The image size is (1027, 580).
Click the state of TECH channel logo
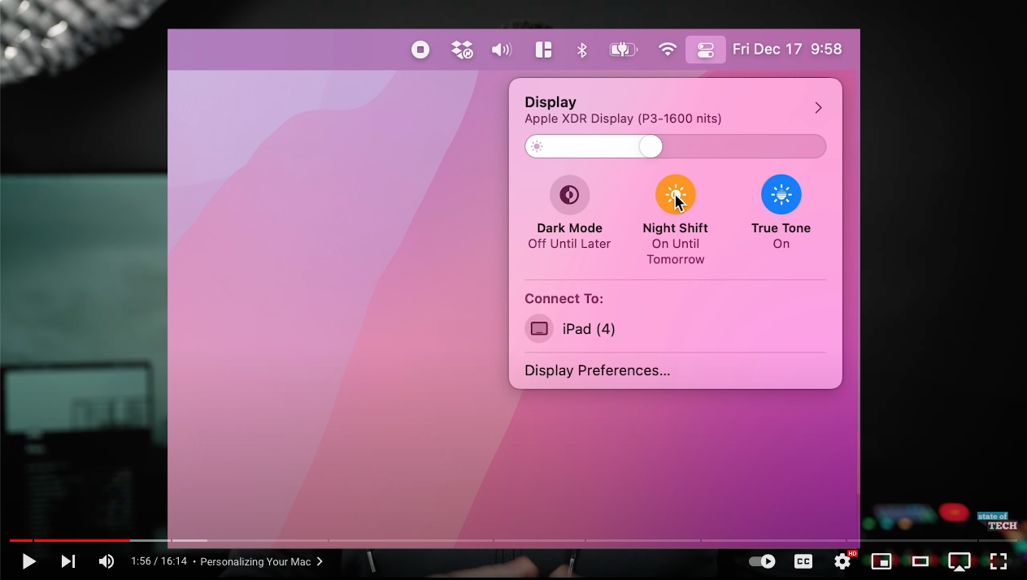point(997,522)
